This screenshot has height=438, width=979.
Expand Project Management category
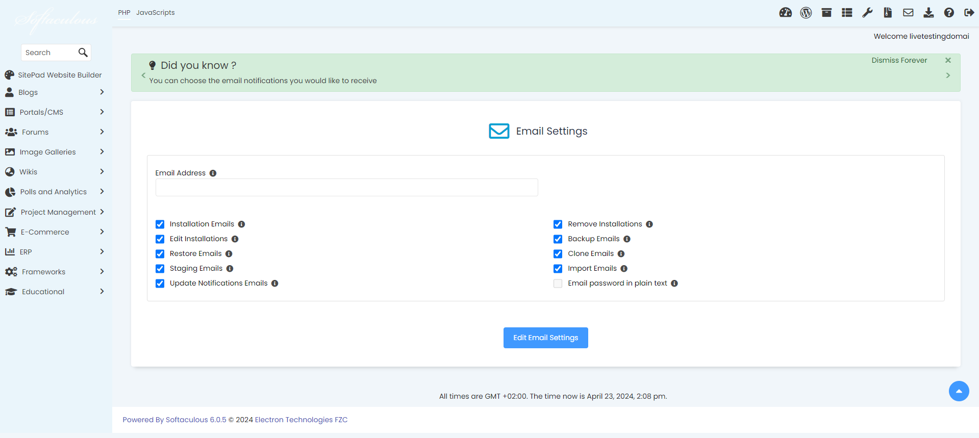[x=54, y=212]
